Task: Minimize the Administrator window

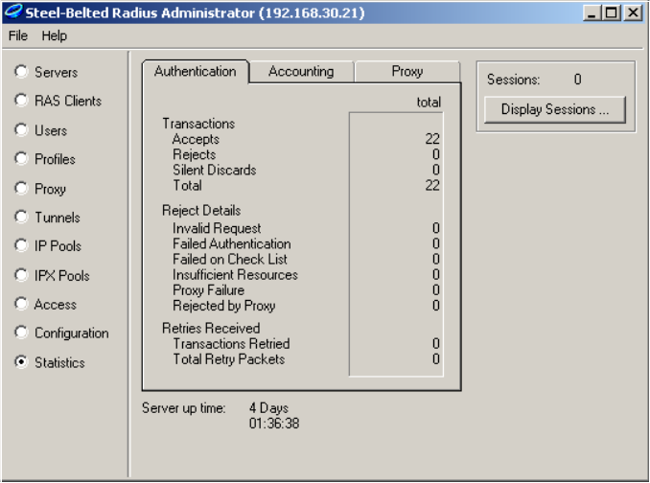Action: tap(592, 12)
